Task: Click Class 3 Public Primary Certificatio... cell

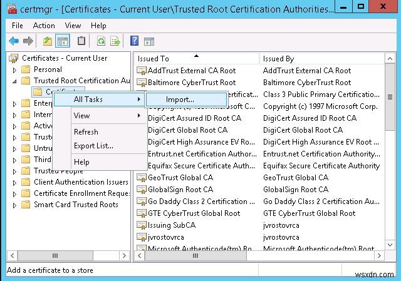Action: point(321,95)
